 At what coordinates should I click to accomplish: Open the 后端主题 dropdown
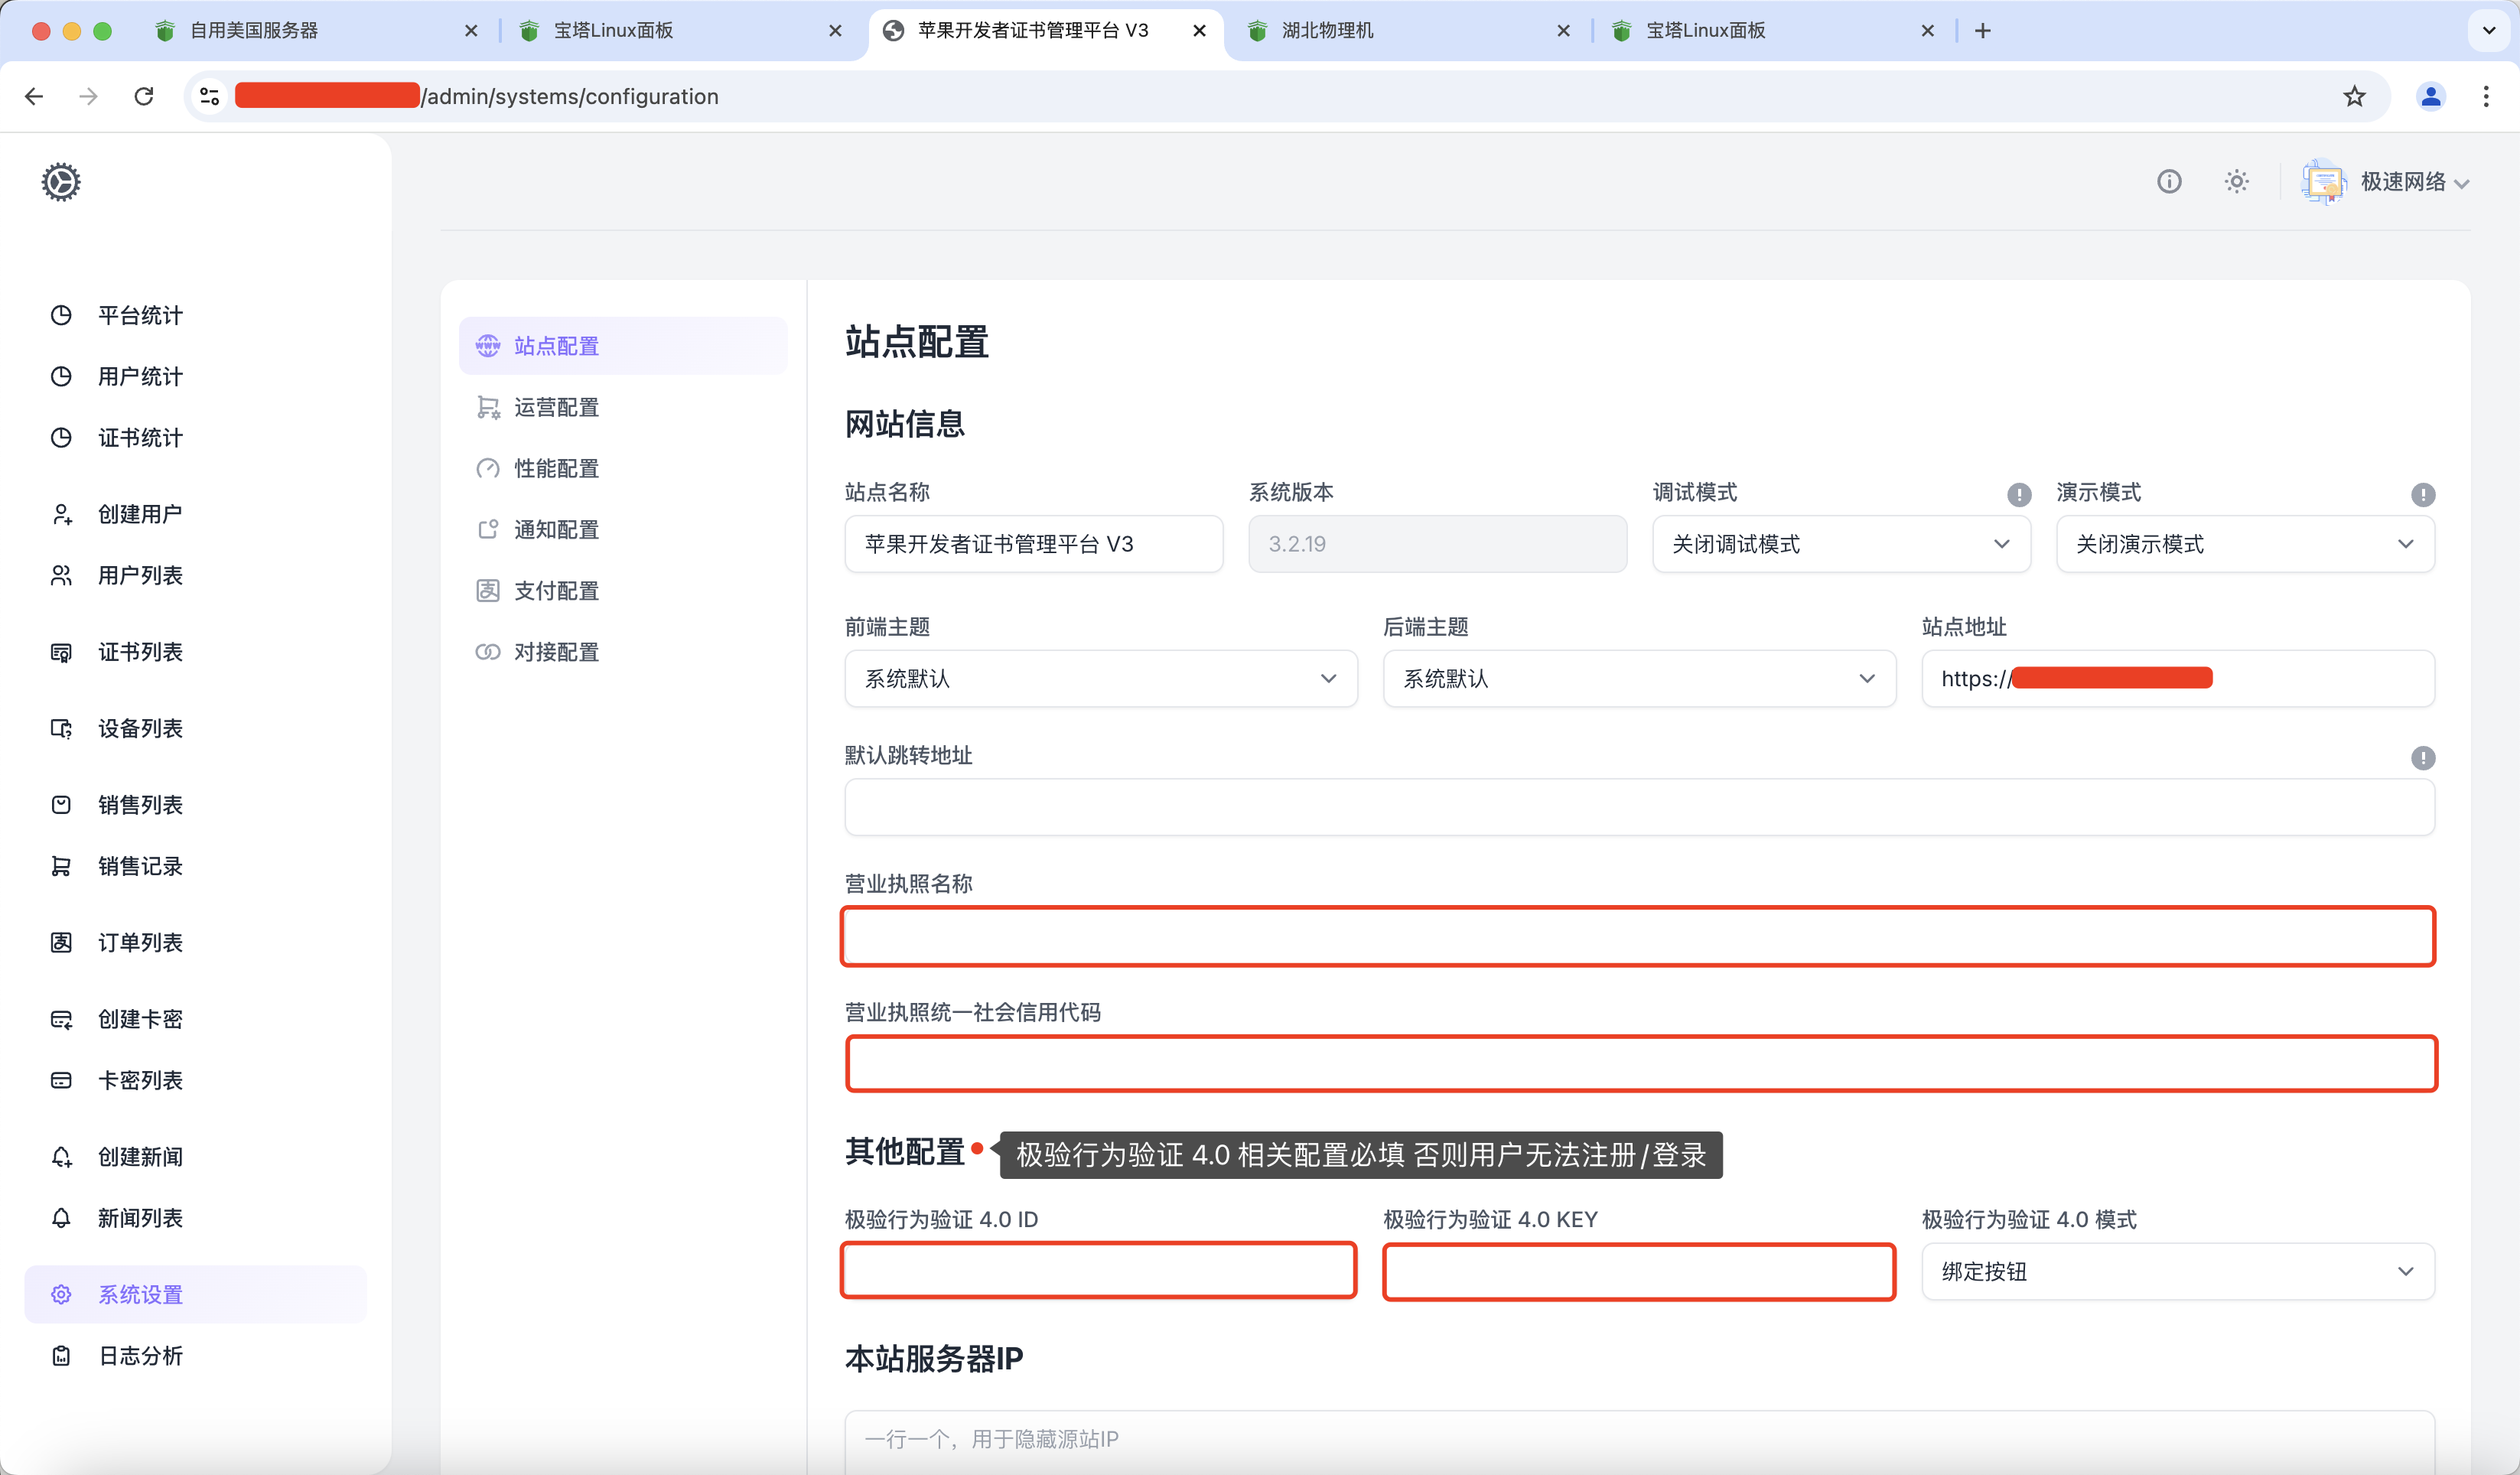pos(1639,679)
